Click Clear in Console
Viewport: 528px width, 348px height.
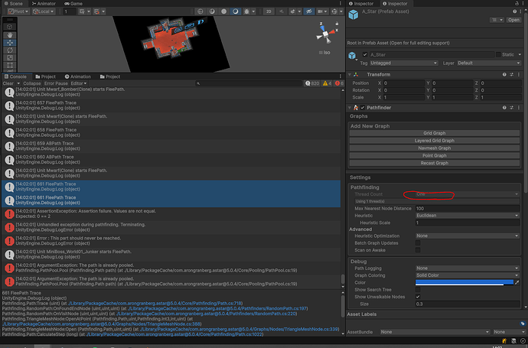pyautogui.click(x=8, y=83)
